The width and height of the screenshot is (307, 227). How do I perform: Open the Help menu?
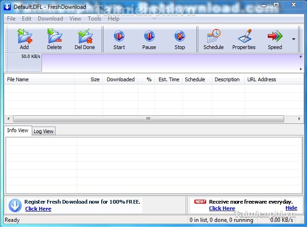tap(113, 19)
